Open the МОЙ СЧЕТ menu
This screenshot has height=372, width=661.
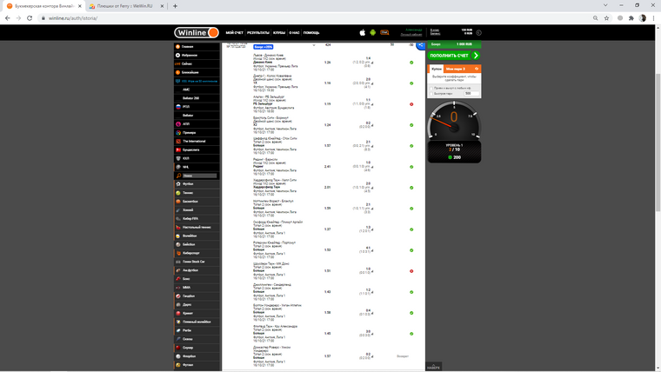pyautogui.click(x=234, y=33)
